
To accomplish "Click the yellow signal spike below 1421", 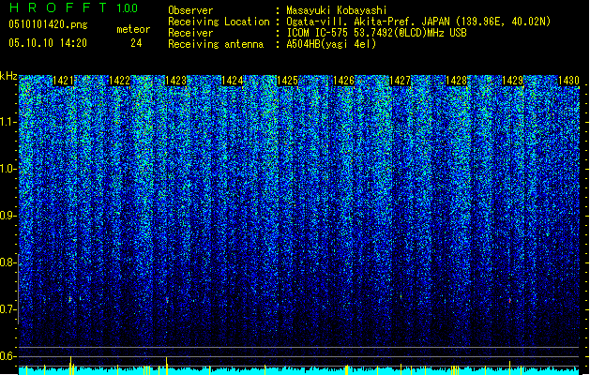I will click(70, 365).
